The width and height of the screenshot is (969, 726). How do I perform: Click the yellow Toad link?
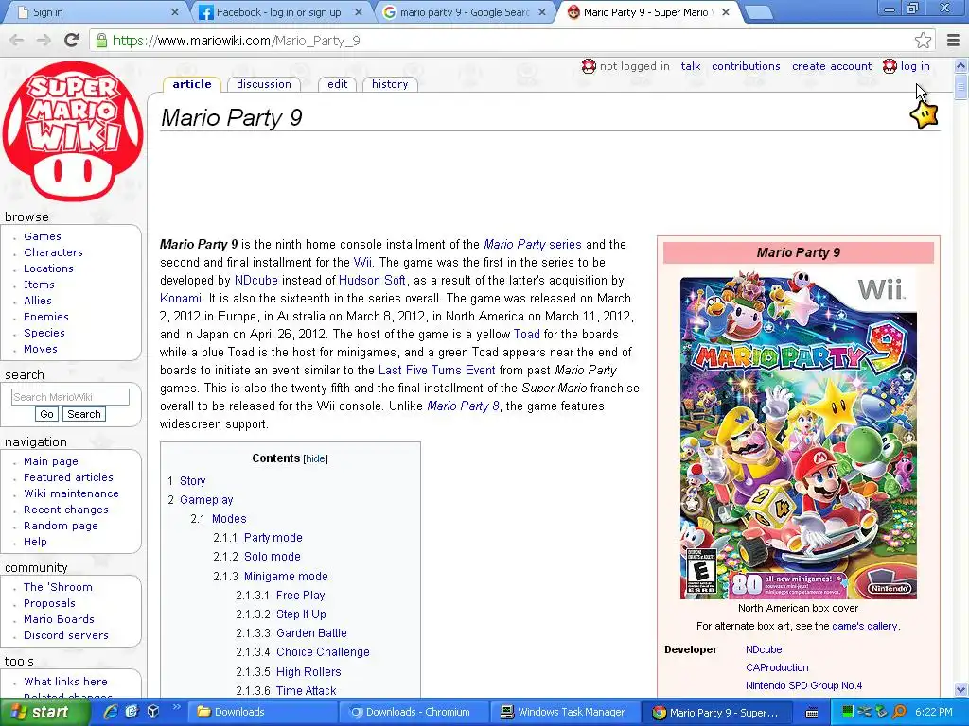tap(526, 335)
